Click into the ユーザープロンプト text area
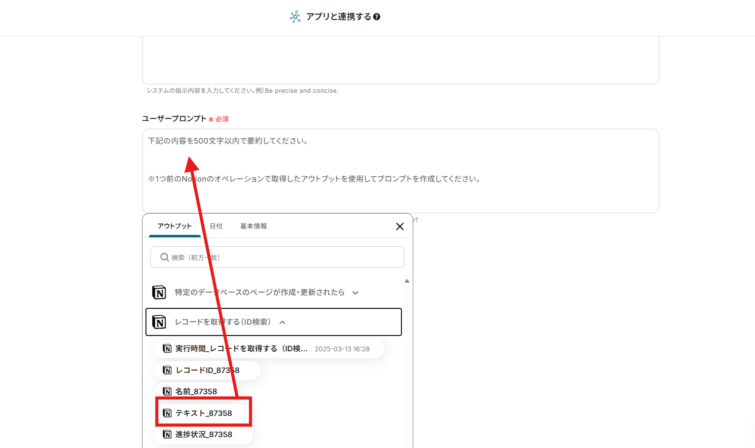 coord(400,171)
